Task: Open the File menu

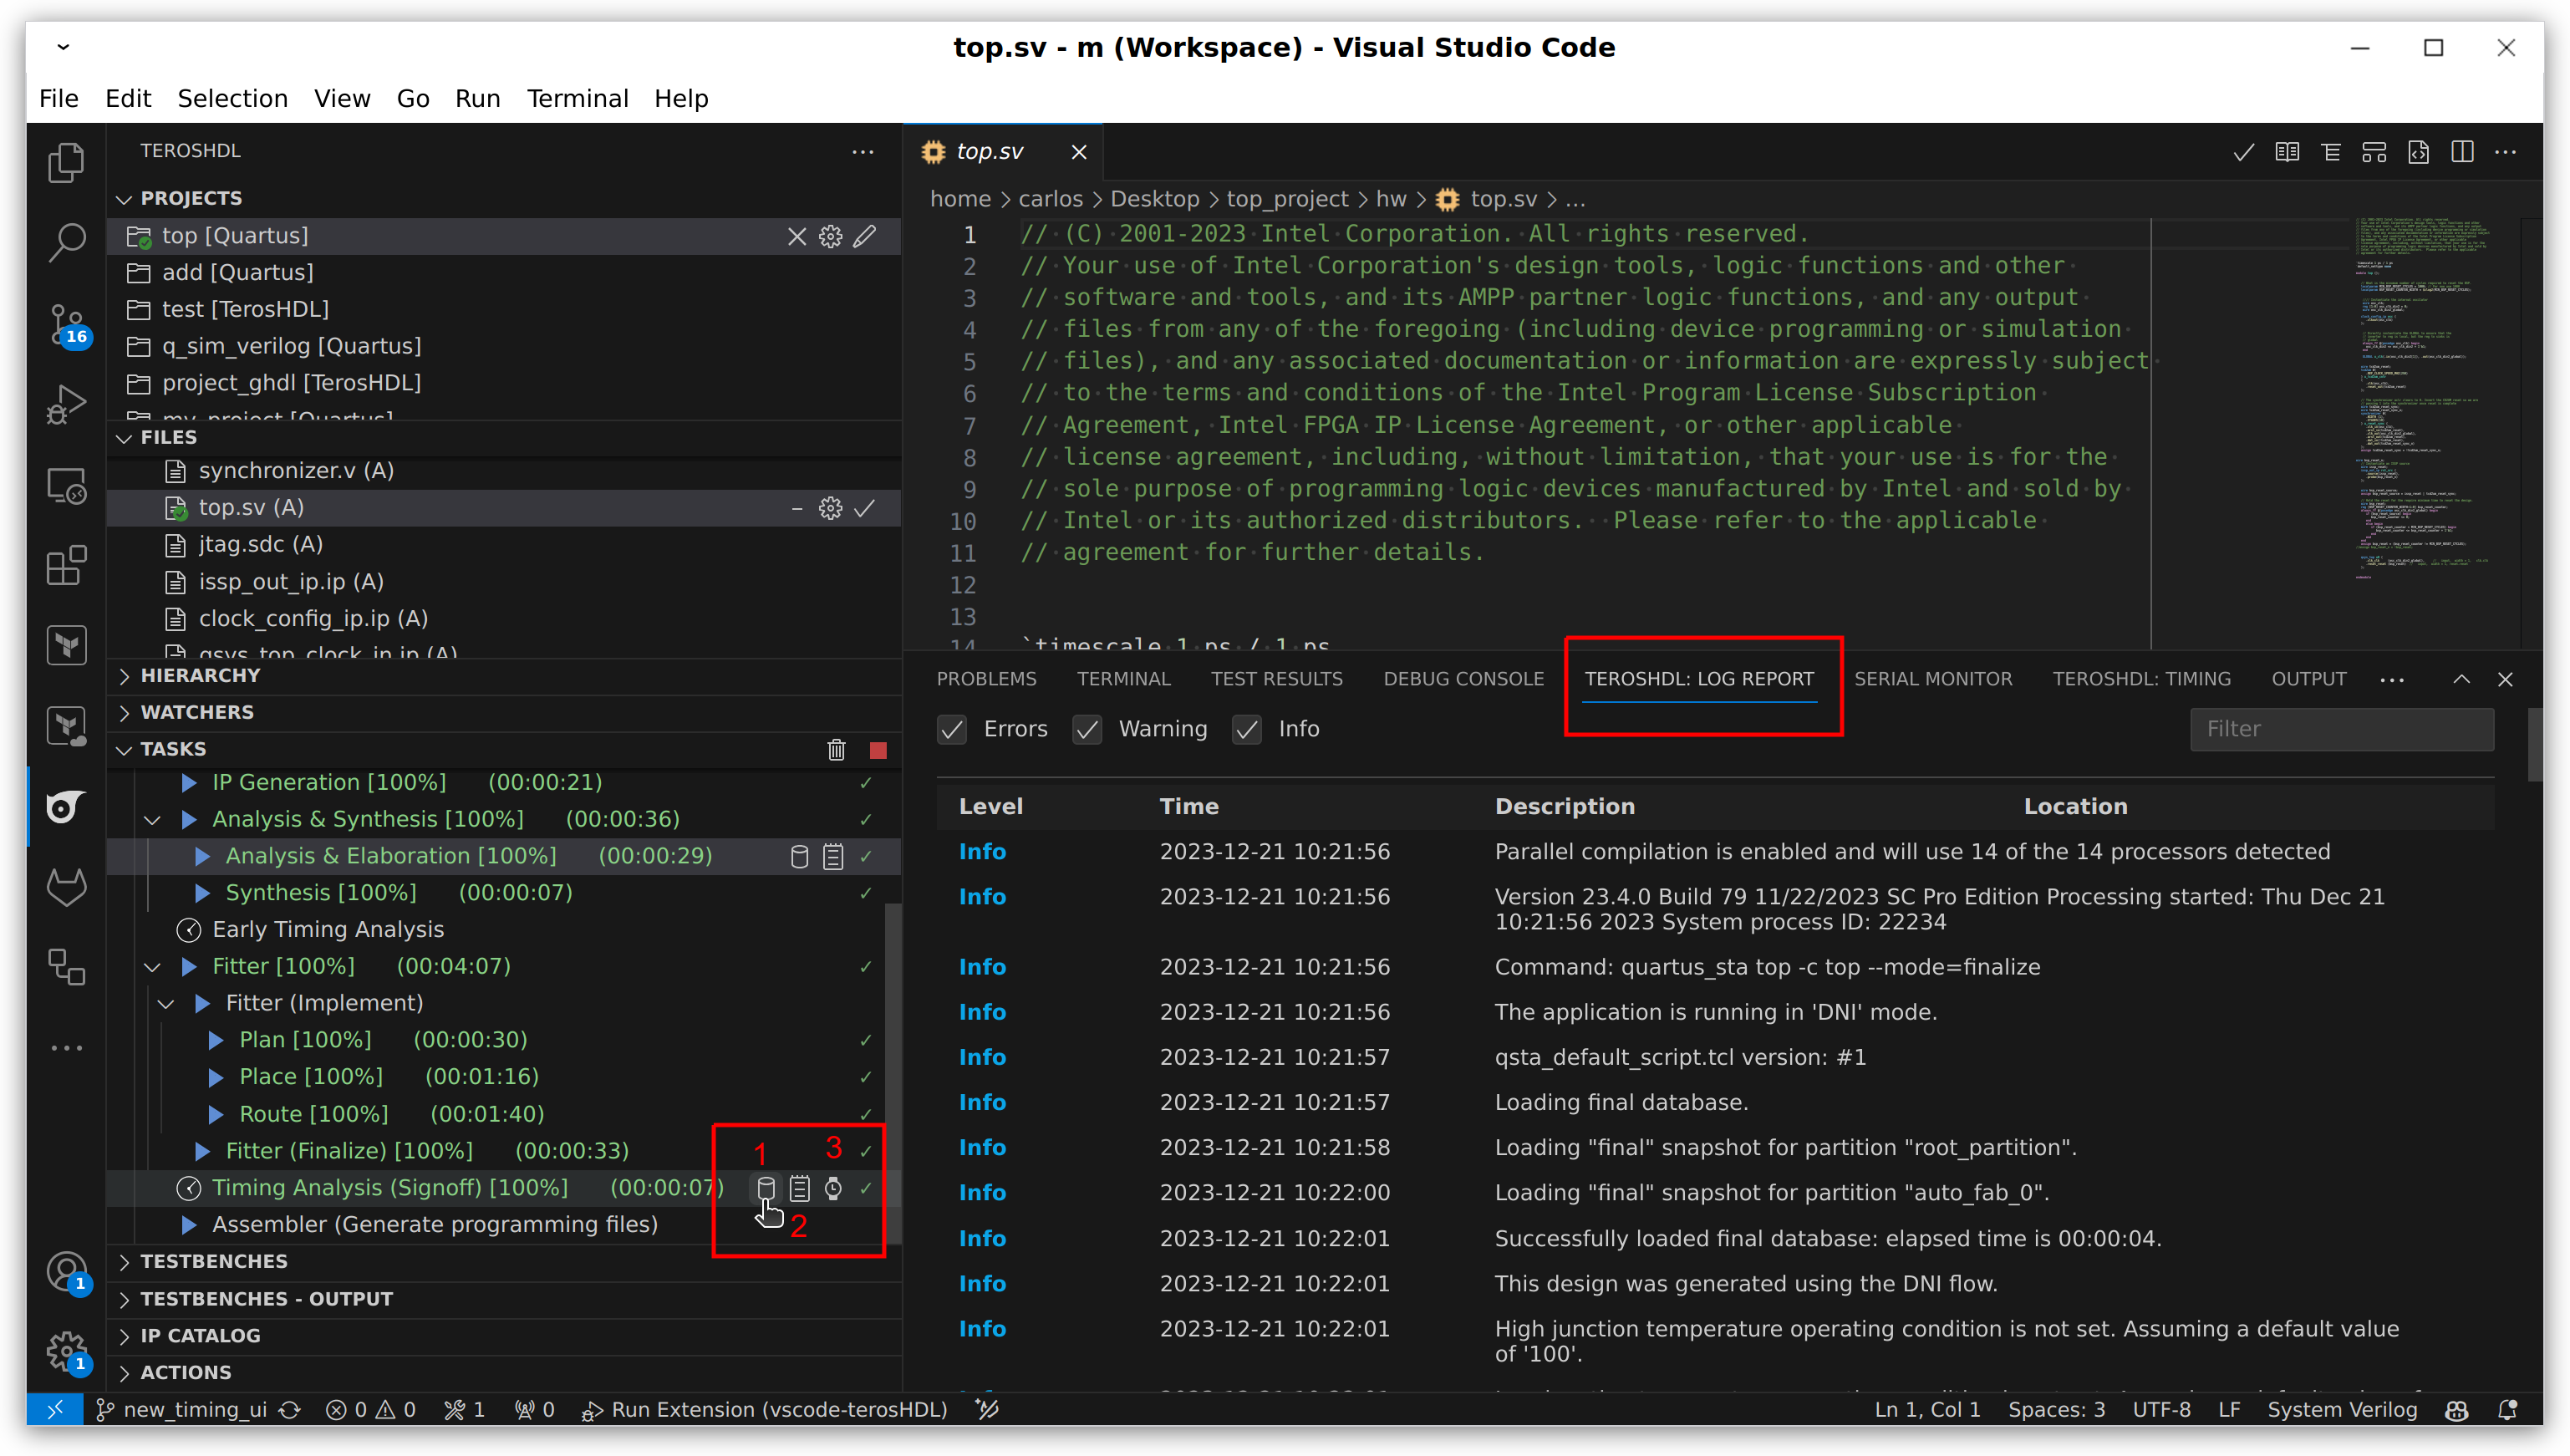Action: click(58, 98)
